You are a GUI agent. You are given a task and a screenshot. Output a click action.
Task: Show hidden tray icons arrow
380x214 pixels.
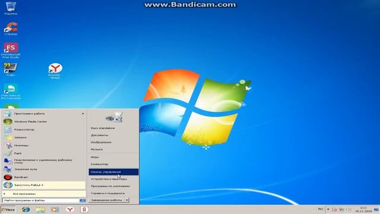[x=328, y=209]
